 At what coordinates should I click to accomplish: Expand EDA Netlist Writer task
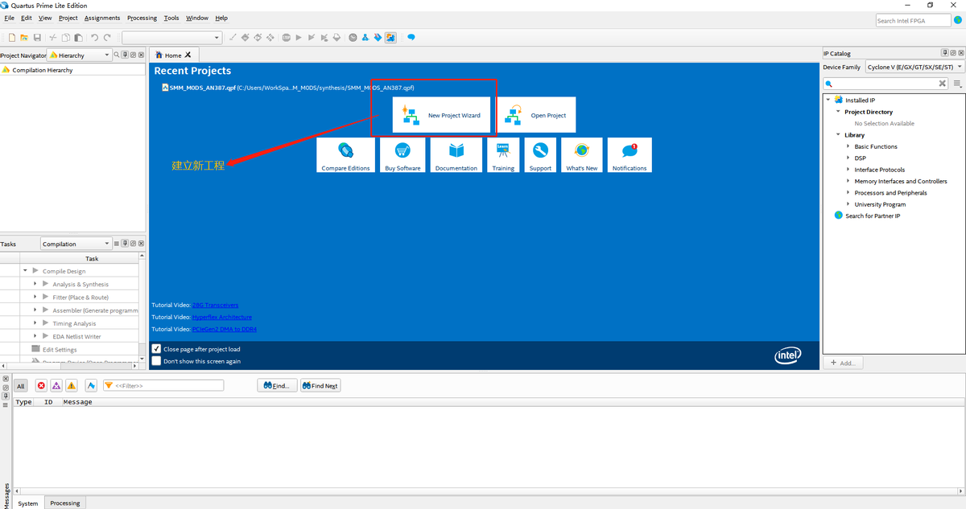[x=35, y=336]
